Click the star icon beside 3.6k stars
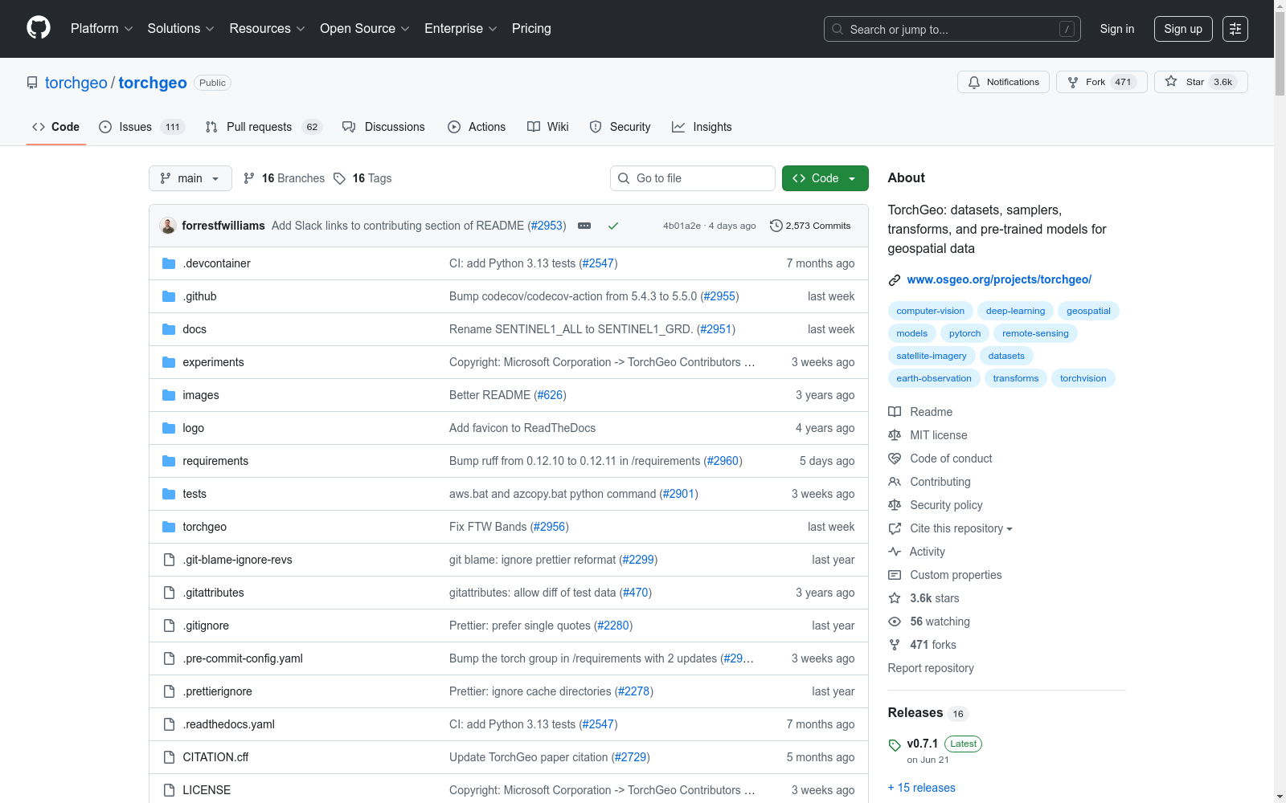This screenshot has height=803, width=1286. point(895,598)
